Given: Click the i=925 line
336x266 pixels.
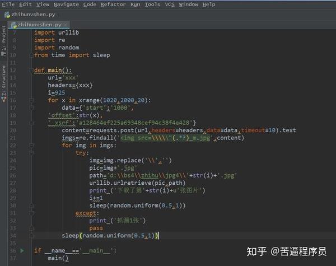Looking at the screenshot, I should pyautogui.click(x=57, y=93).
